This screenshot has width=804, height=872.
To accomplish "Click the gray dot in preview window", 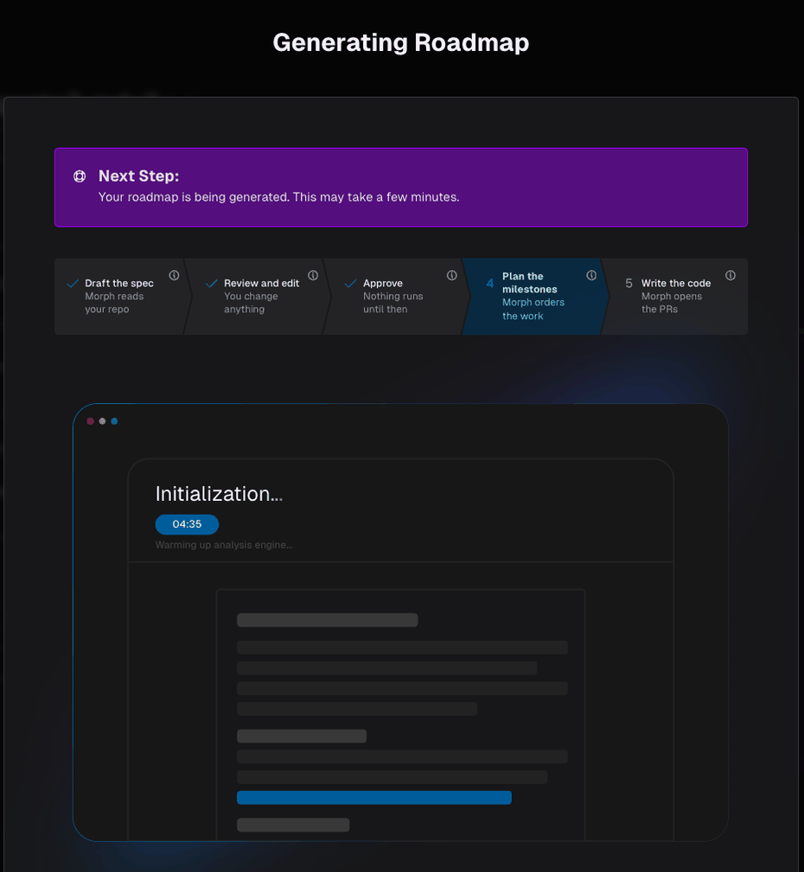I will click(102, 421).
